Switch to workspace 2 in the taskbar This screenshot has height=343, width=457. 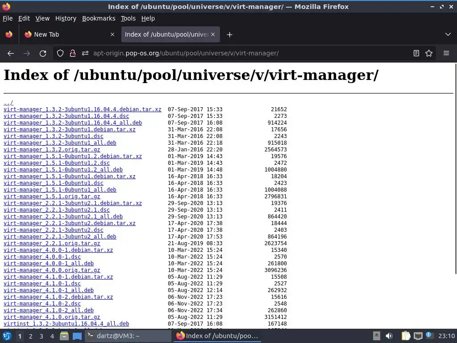(x=31, y=336)
